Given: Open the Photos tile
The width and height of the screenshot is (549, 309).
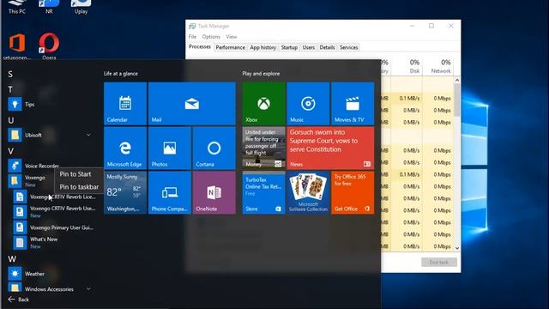Looking at the screenshot, I should [x=170, y=148].
